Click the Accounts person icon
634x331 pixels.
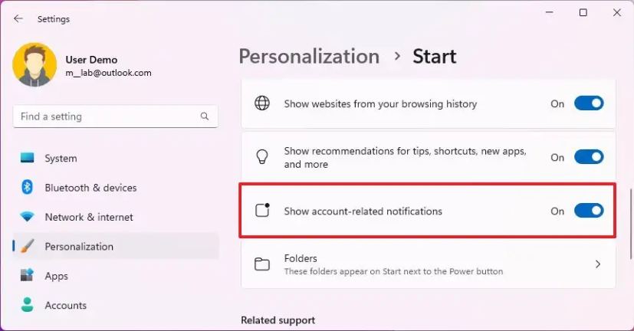[x=28, y=305]
